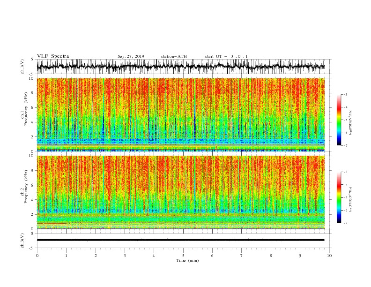This screenshot has width=371, height=287.
Task: Click the "VLF Spectra" plot title
Action: pos(53,56)
